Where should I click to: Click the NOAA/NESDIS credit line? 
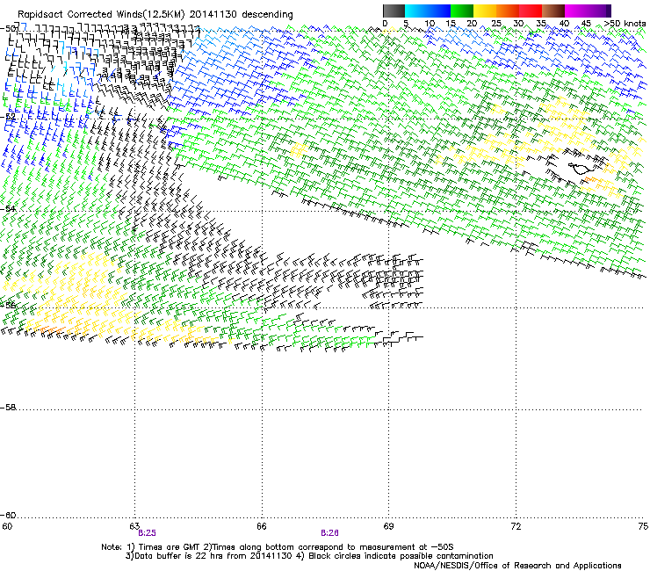pos(517,566)
